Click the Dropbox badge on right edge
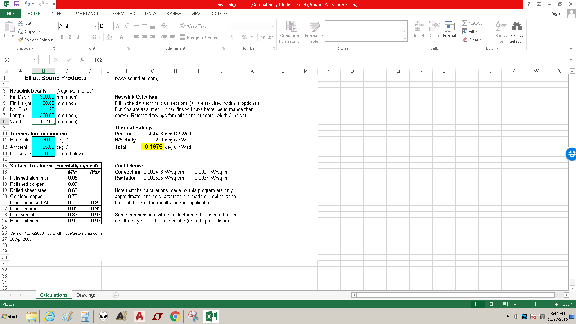 pyautogui.click(x=571, y=154)
